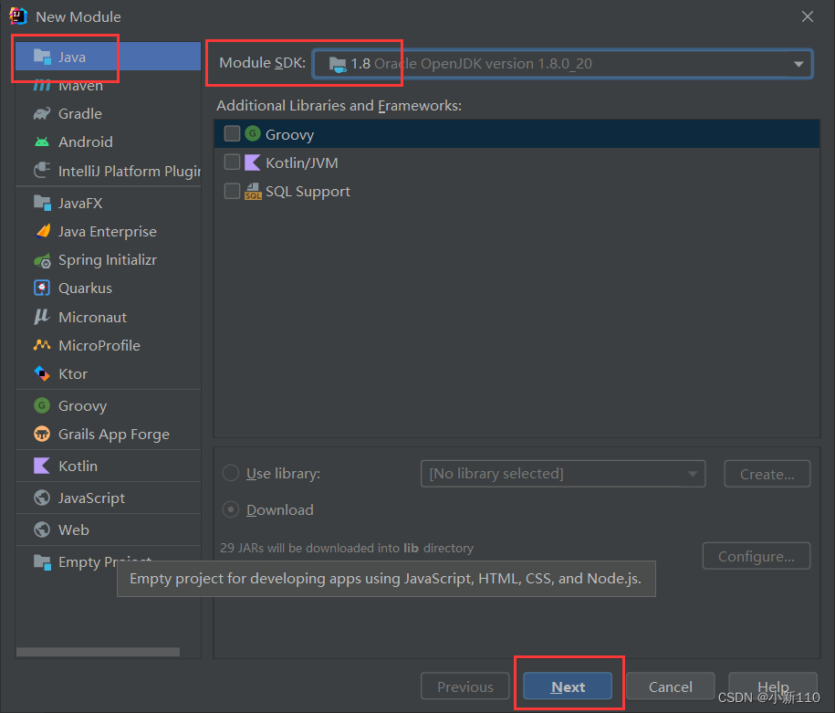Select Spring Initializr module type

(x=108, y=260)
